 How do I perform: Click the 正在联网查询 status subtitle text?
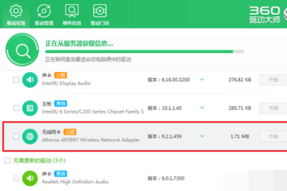[88, 59]
